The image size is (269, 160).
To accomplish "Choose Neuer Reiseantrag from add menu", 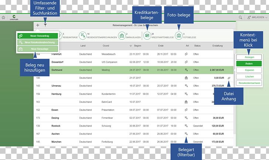I will click(x=37, y=36).
